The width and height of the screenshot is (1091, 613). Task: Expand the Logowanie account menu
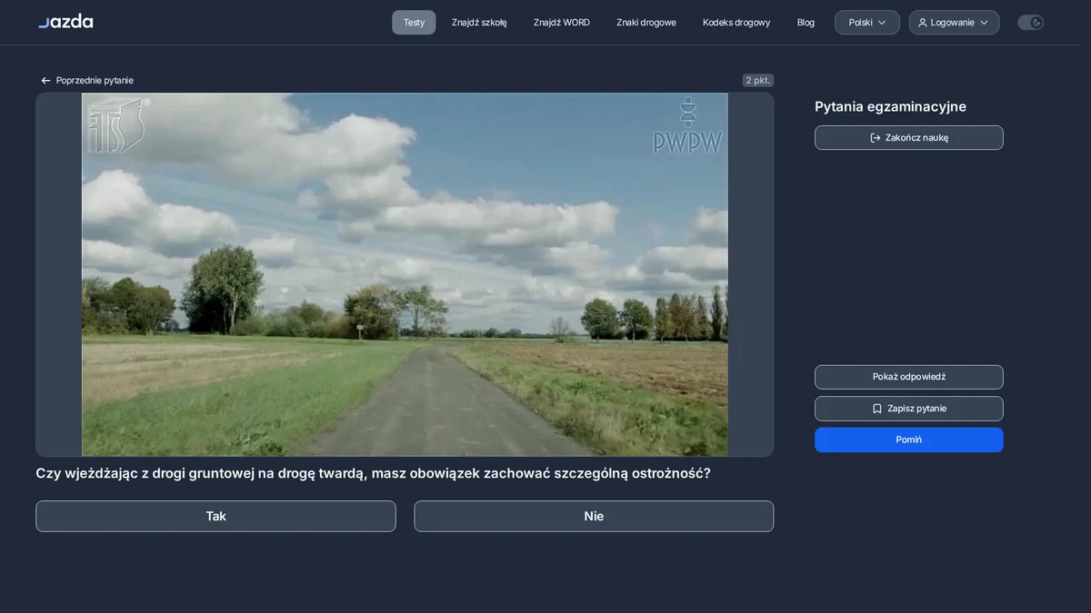coord(954,23)
